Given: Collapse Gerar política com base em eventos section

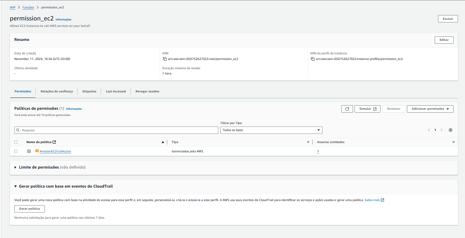Looking at the screenshot, I should [x=15, y=186].
